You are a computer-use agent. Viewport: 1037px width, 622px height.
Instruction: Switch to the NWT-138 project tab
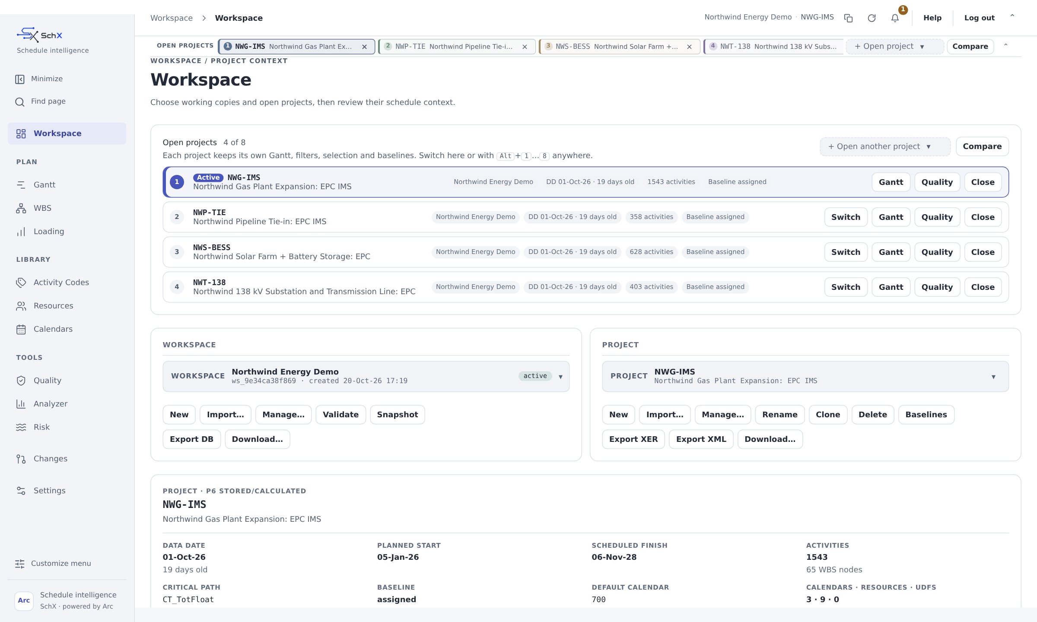tap(773, 47)
